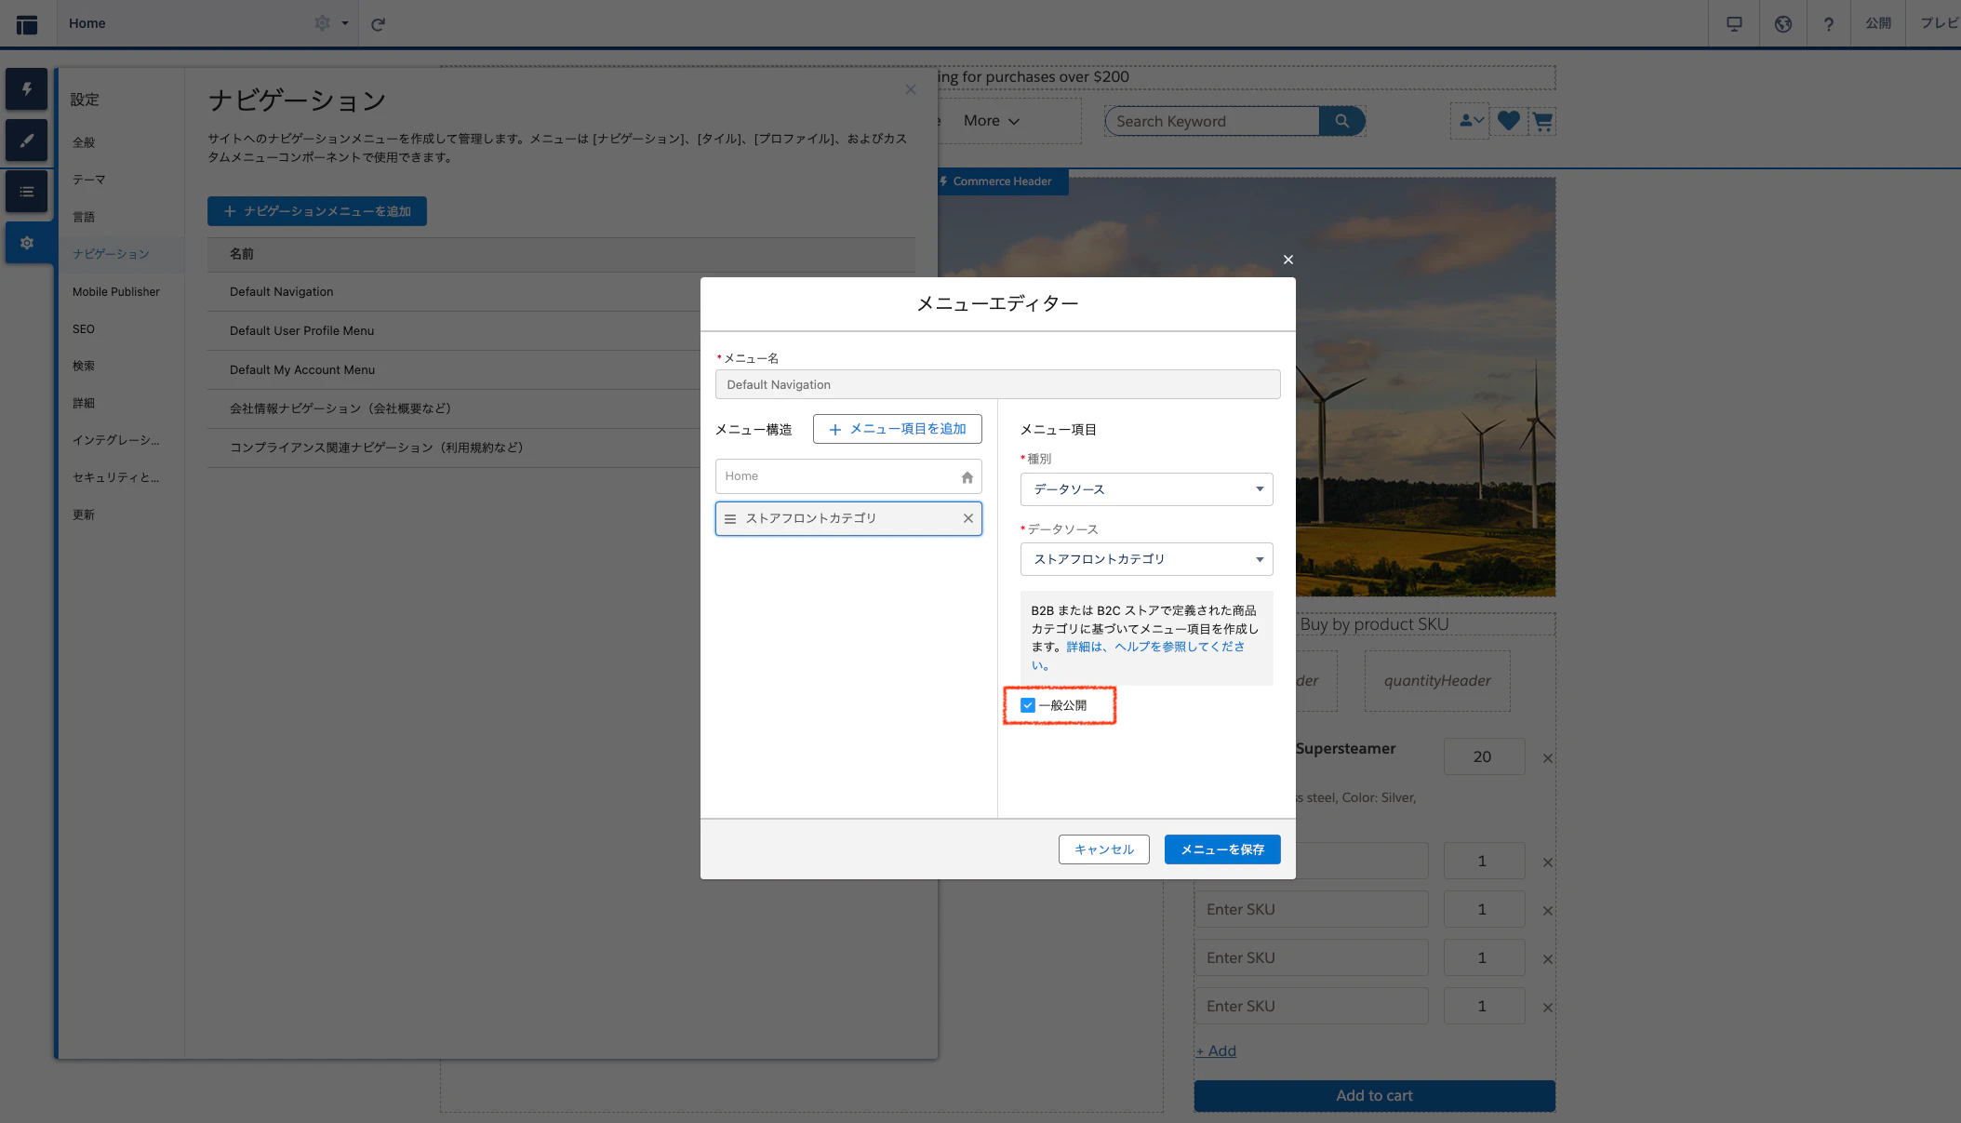Click the page gear icon beside Home
Viewport: 1961px width, 1123px height.
click(322, 23)
